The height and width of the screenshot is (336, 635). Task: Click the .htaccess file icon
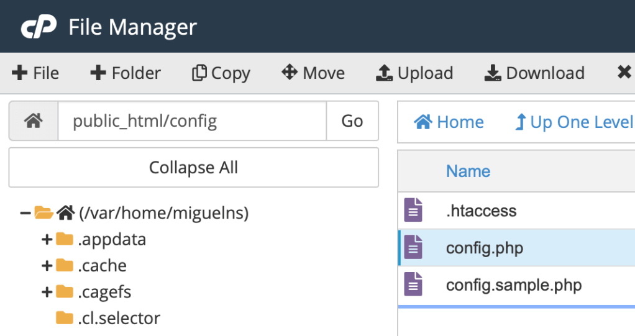[413, 211]
